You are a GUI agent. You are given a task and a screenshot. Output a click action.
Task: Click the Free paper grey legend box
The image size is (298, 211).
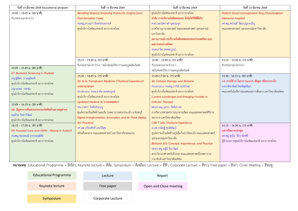point(107,186)
